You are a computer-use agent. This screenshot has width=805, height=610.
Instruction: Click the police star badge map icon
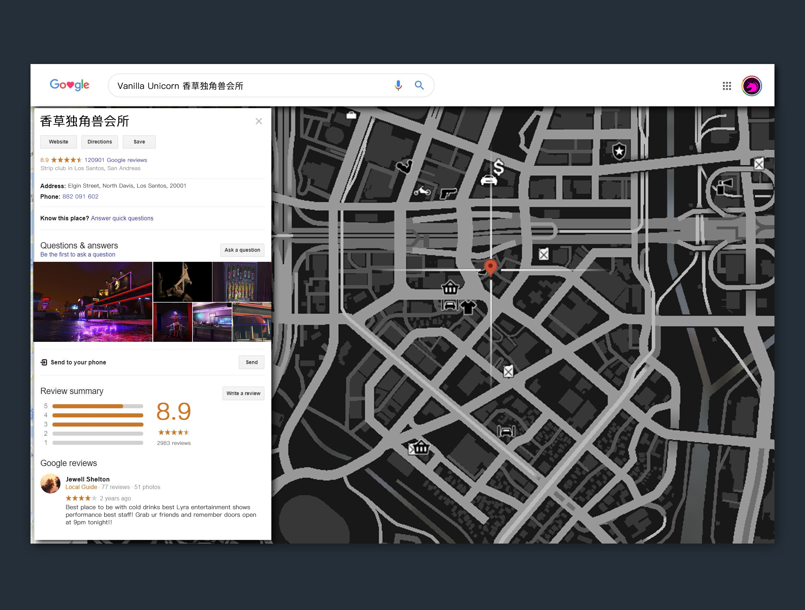coord(619,151)
